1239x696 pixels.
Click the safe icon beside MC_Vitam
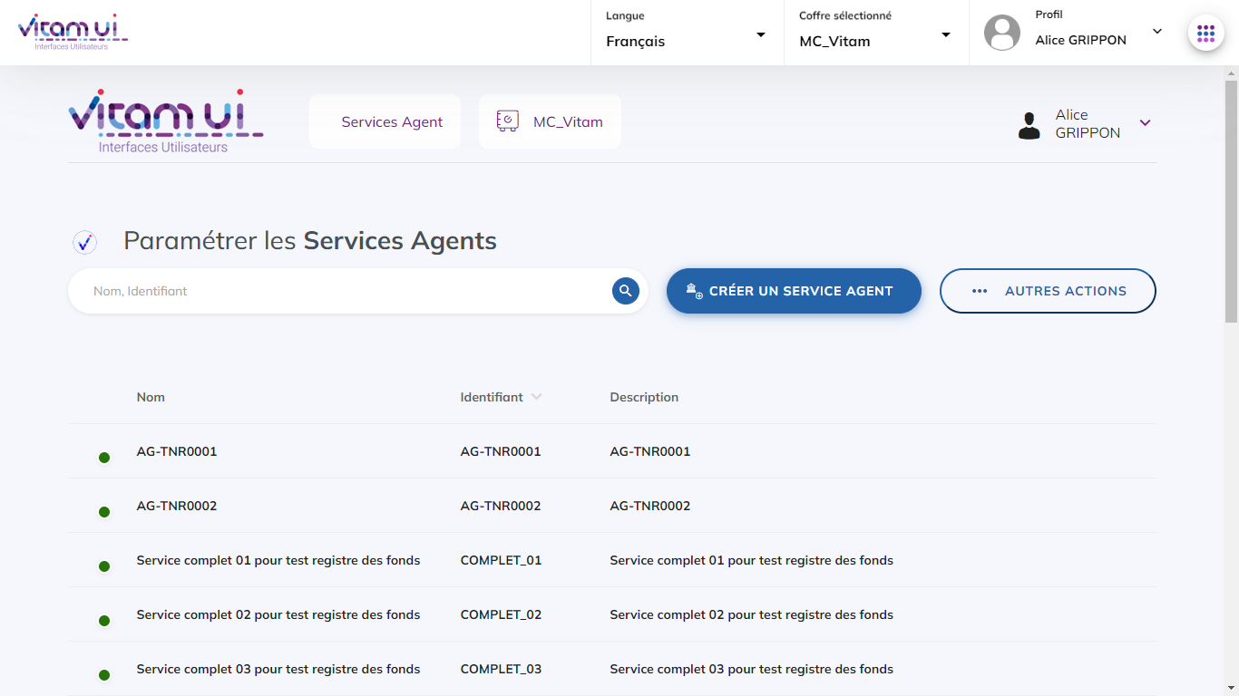[x=507, y=121]
